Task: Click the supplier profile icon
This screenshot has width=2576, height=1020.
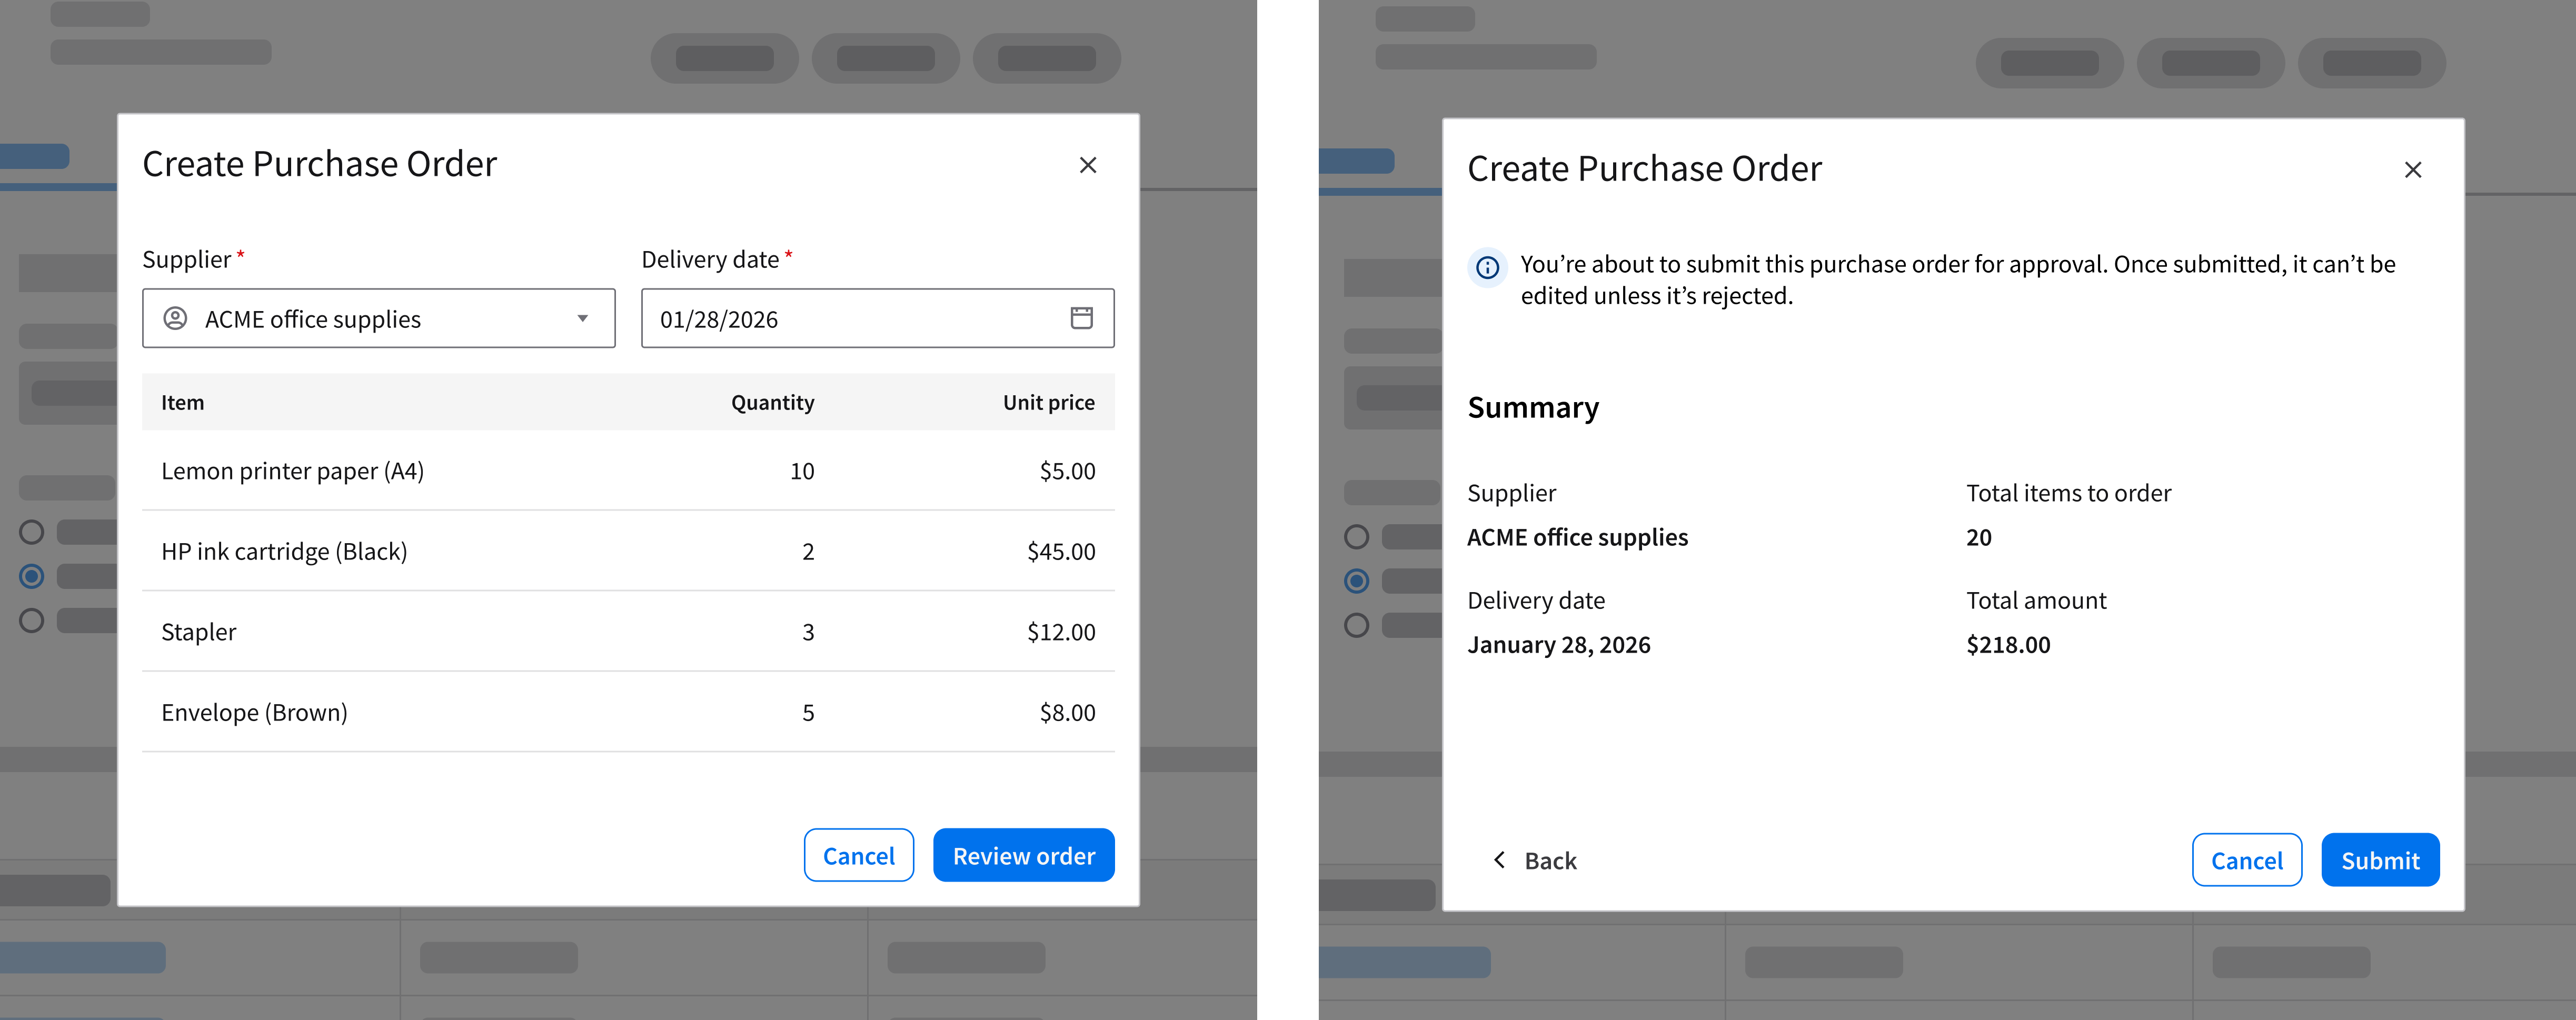Action: pyautogui.click(x=175, y=318)
